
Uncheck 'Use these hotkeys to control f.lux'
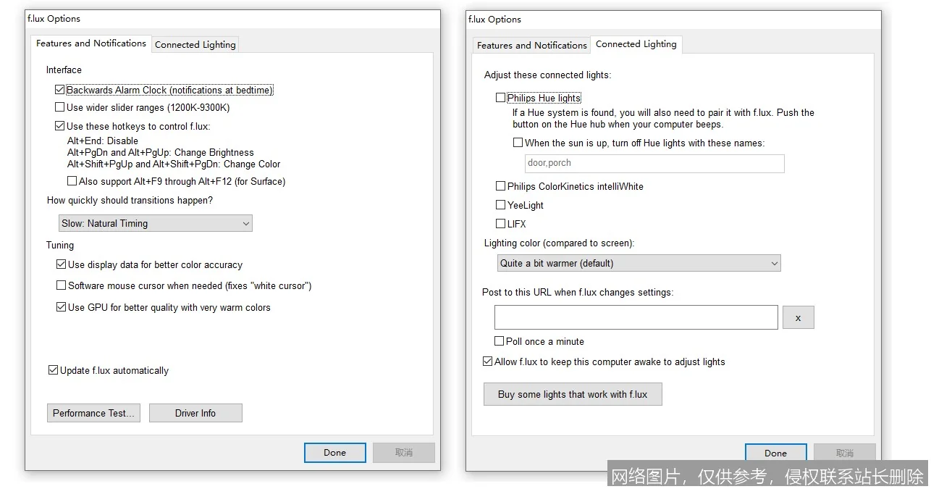click(60, 126)
